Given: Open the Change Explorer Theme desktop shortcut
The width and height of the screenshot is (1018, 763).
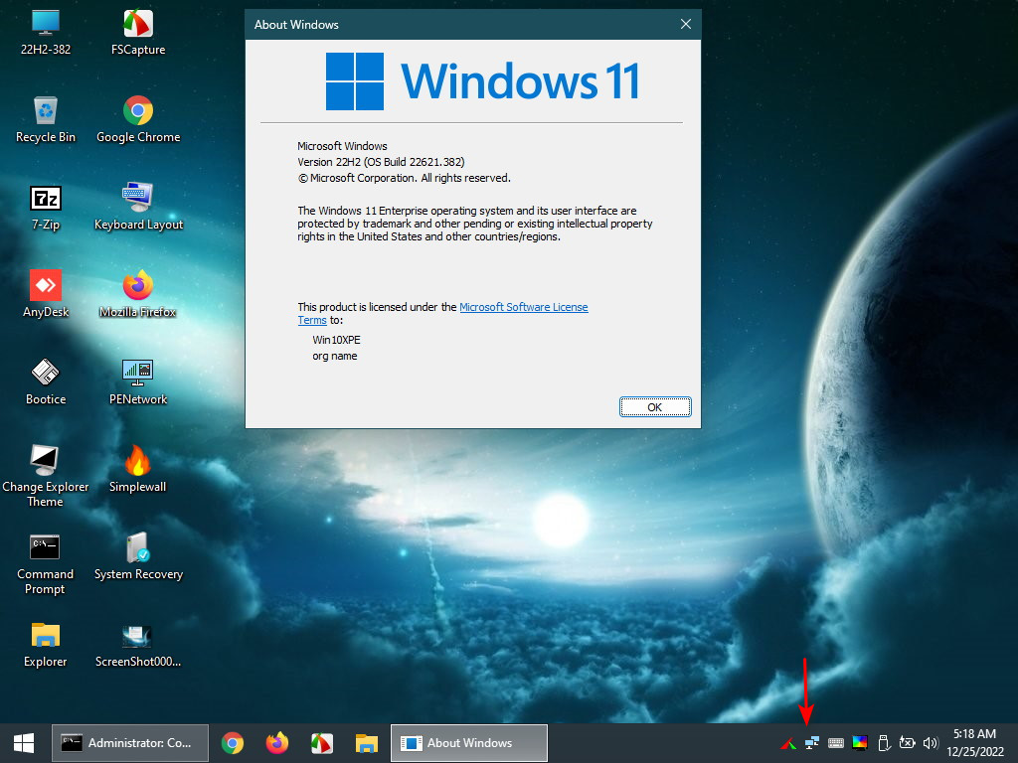Looking at the screenshot, I should coord(46,476).
